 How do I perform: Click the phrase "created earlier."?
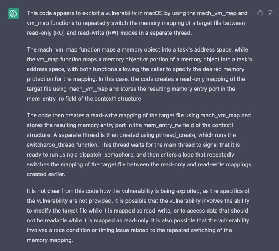(47, 174)
